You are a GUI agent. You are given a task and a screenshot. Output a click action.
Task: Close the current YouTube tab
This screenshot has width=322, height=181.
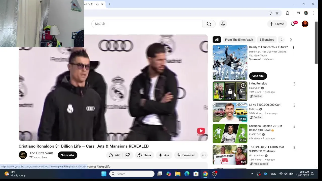102,4
